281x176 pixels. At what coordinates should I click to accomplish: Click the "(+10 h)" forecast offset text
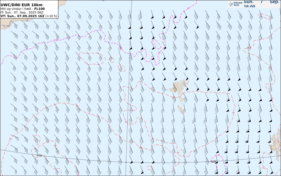(x=51, y=16)
